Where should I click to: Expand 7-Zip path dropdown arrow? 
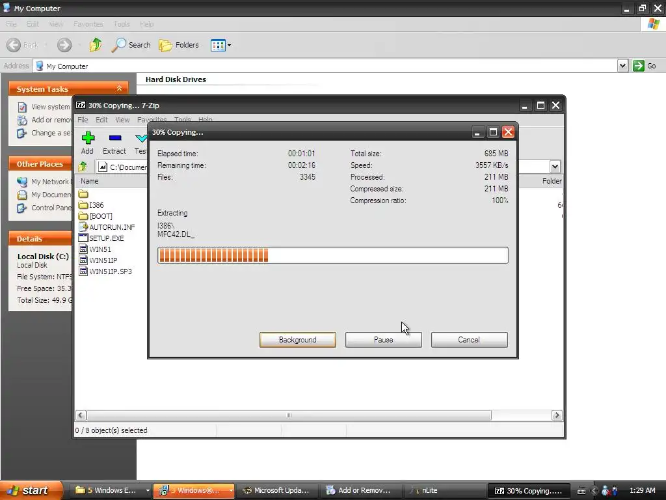[555, 167]
